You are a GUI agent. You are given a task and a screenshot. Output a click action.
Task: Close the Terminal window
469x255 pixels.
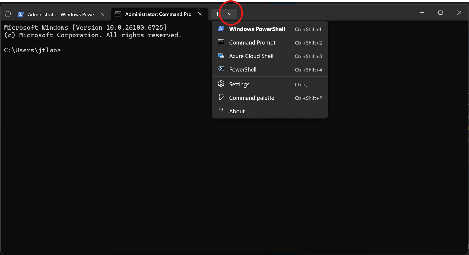pos(459,13)
